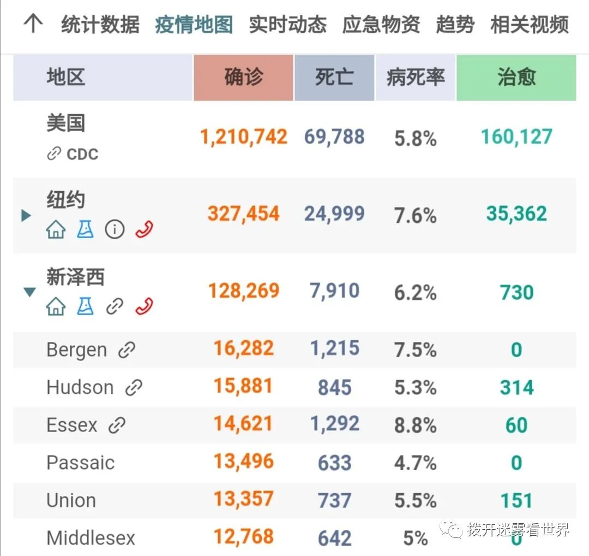The width and height of the screenshot is (589, 556).
Task: Sort by the green 治愈 column header
Action: tap(516, 78)
